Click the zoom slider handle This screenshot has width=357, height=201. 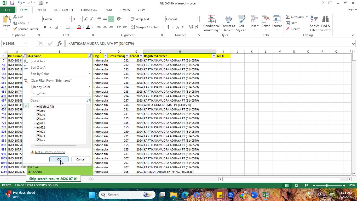(x=327, y=185)
